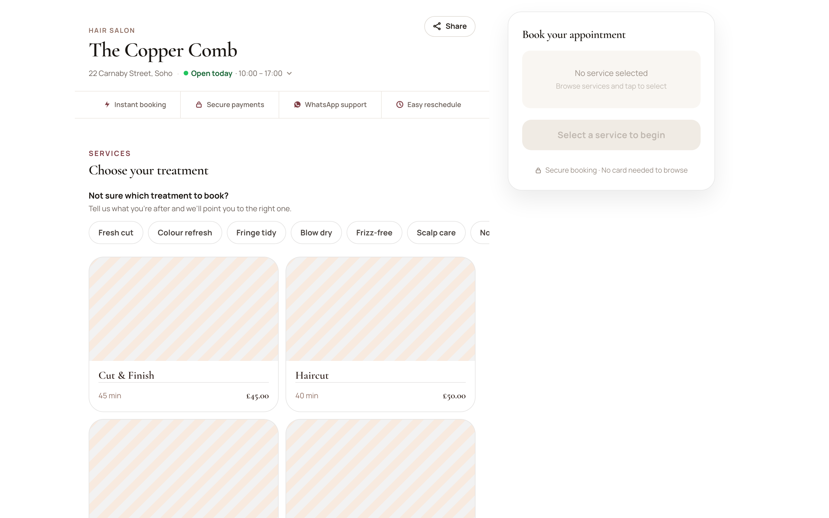The width and height of the screenshot is (829, 518).
Task: Select the Blow dry chip
Action: pos(316,233)
